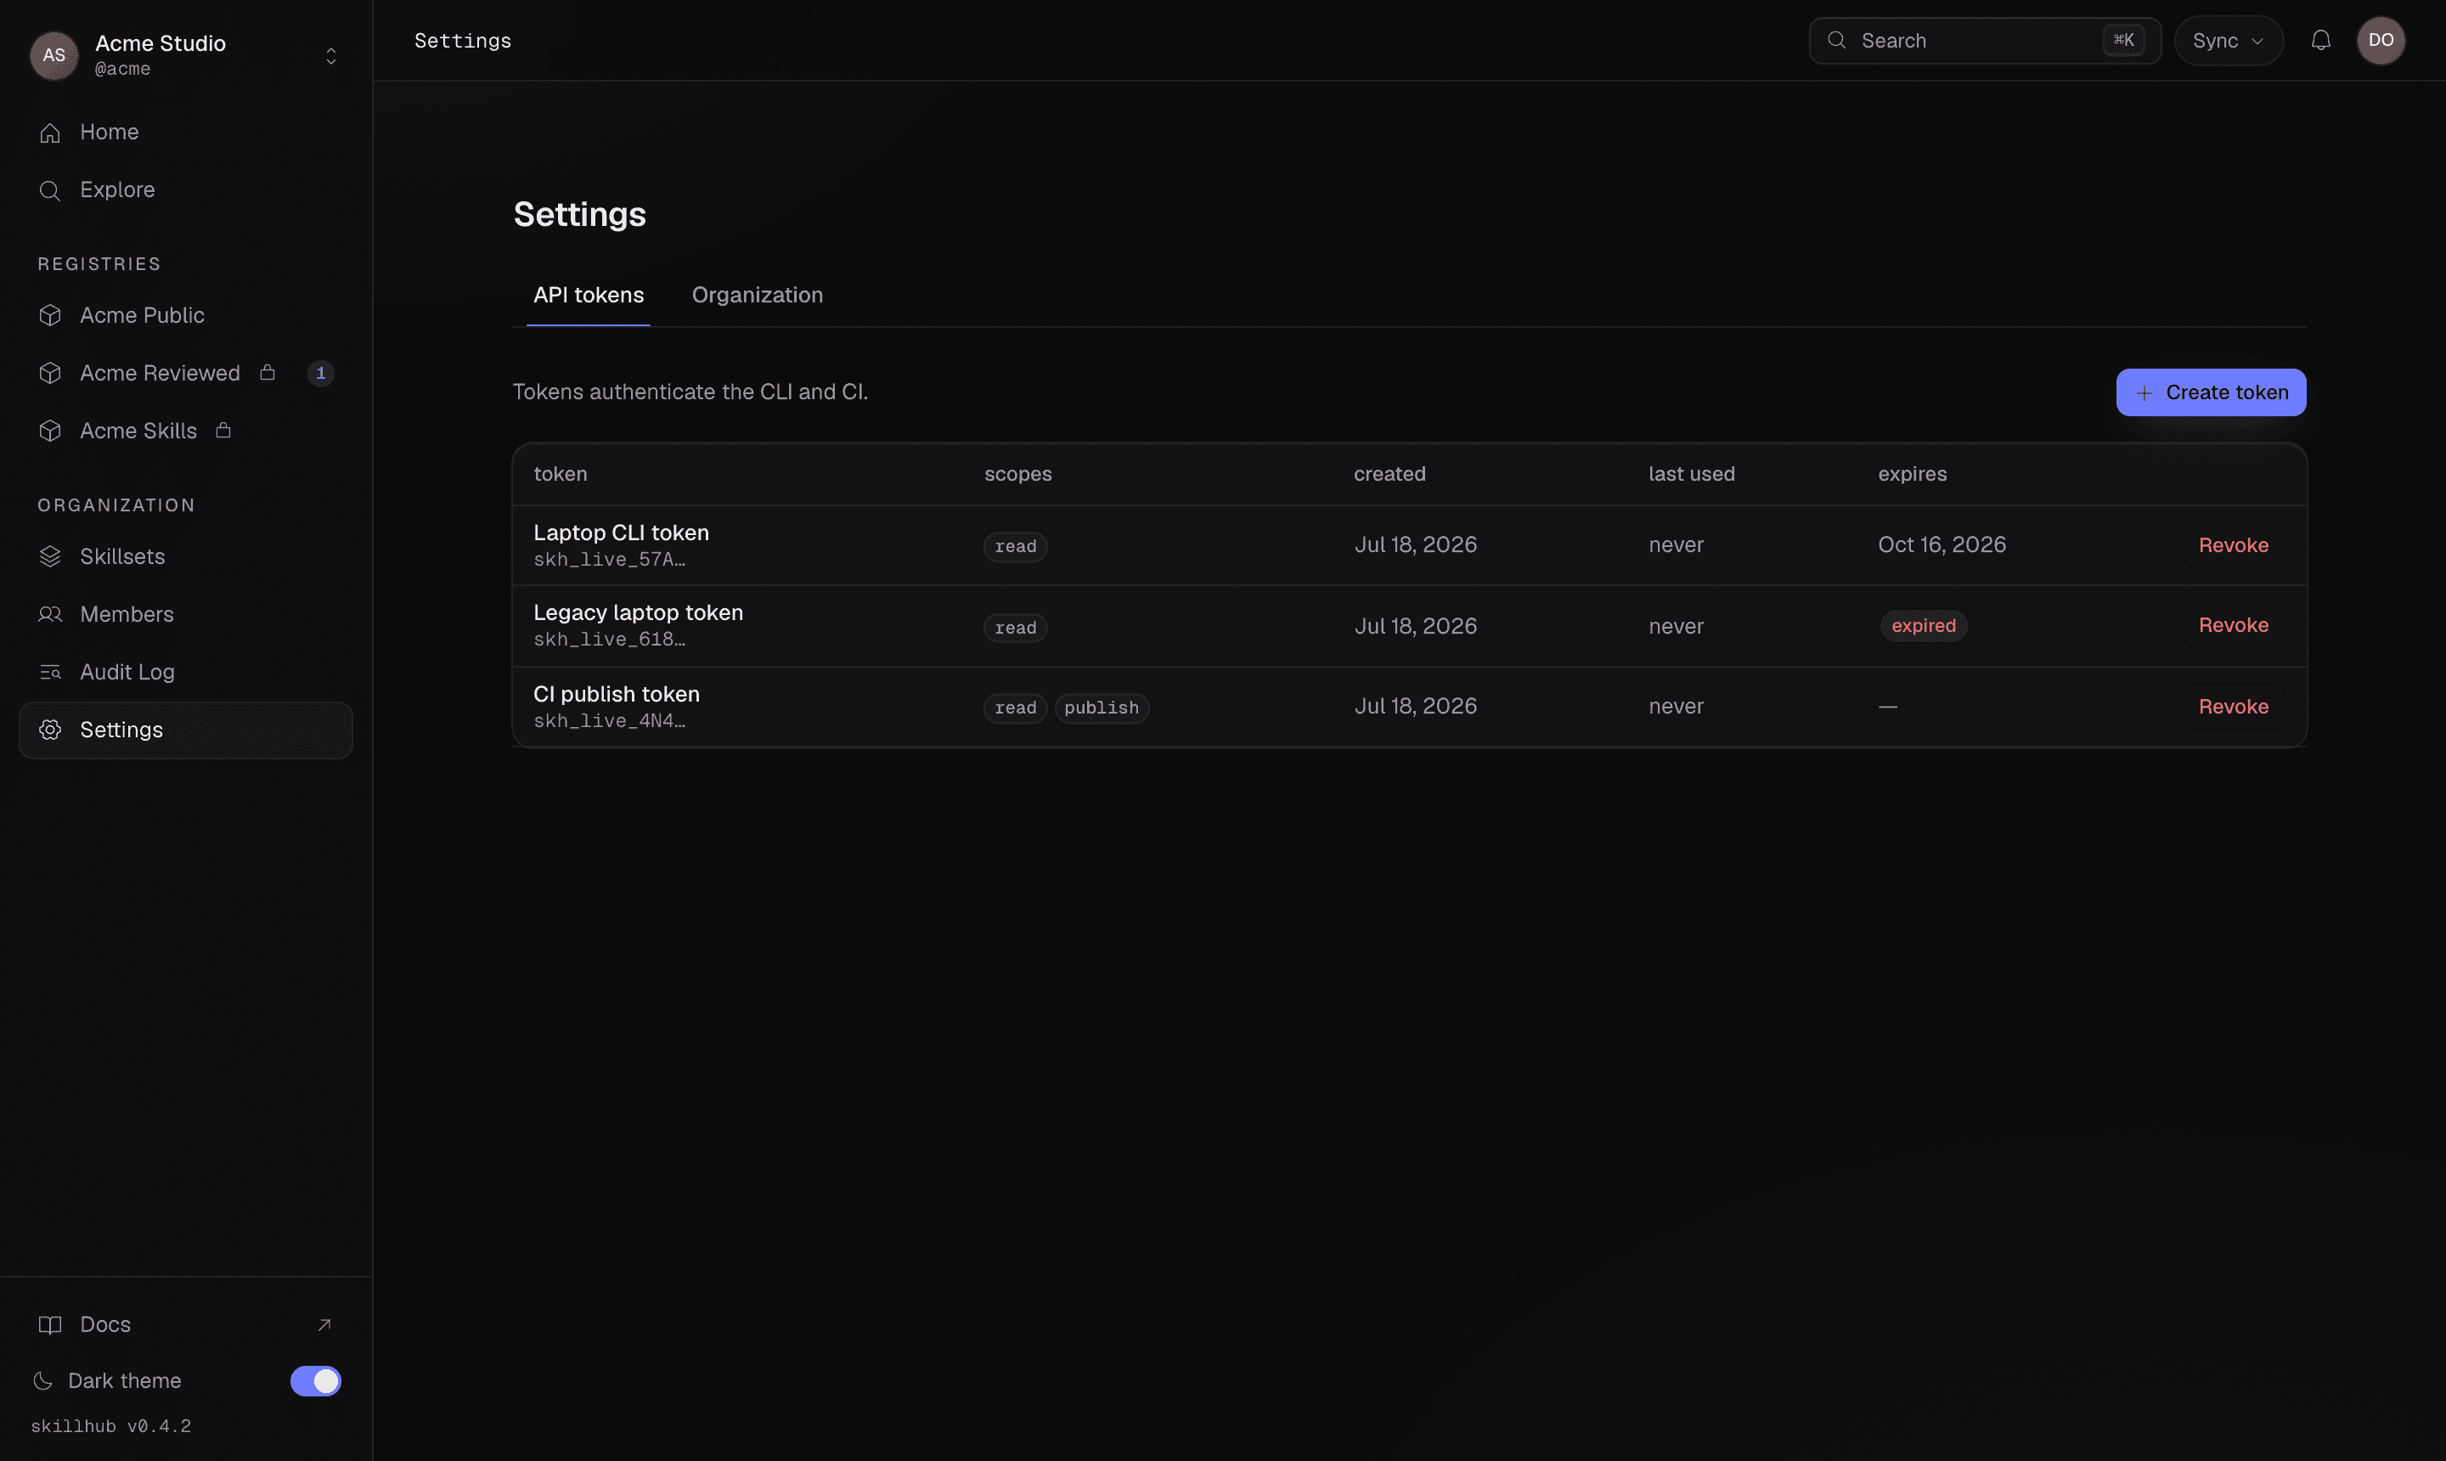Viewport: 2446px width, 1461px height.
Task: Click the Acme Reviewed cube icon
Action: [x=50, y=373]
